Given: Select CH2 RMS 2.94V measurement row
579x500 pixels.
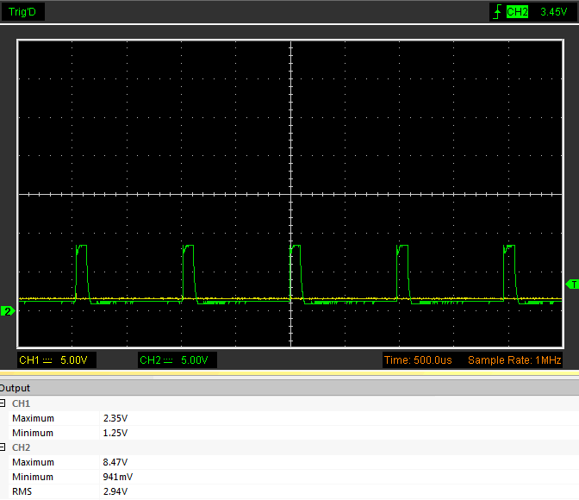Looking at the screenshot, I should (69, 491).
